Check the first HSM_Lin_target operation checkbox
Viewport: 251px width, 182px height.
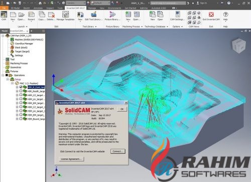21,99
